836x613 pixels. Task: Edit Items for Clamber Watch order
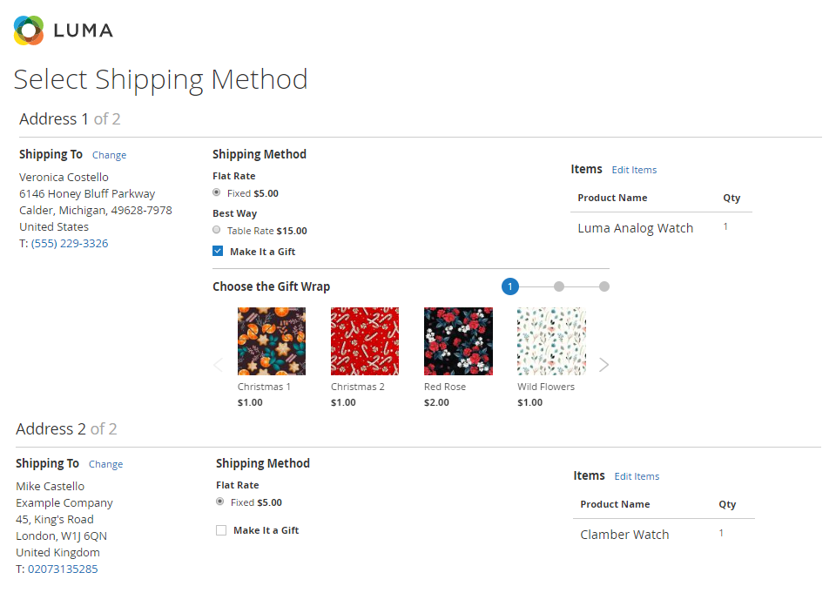pos(637,476)
